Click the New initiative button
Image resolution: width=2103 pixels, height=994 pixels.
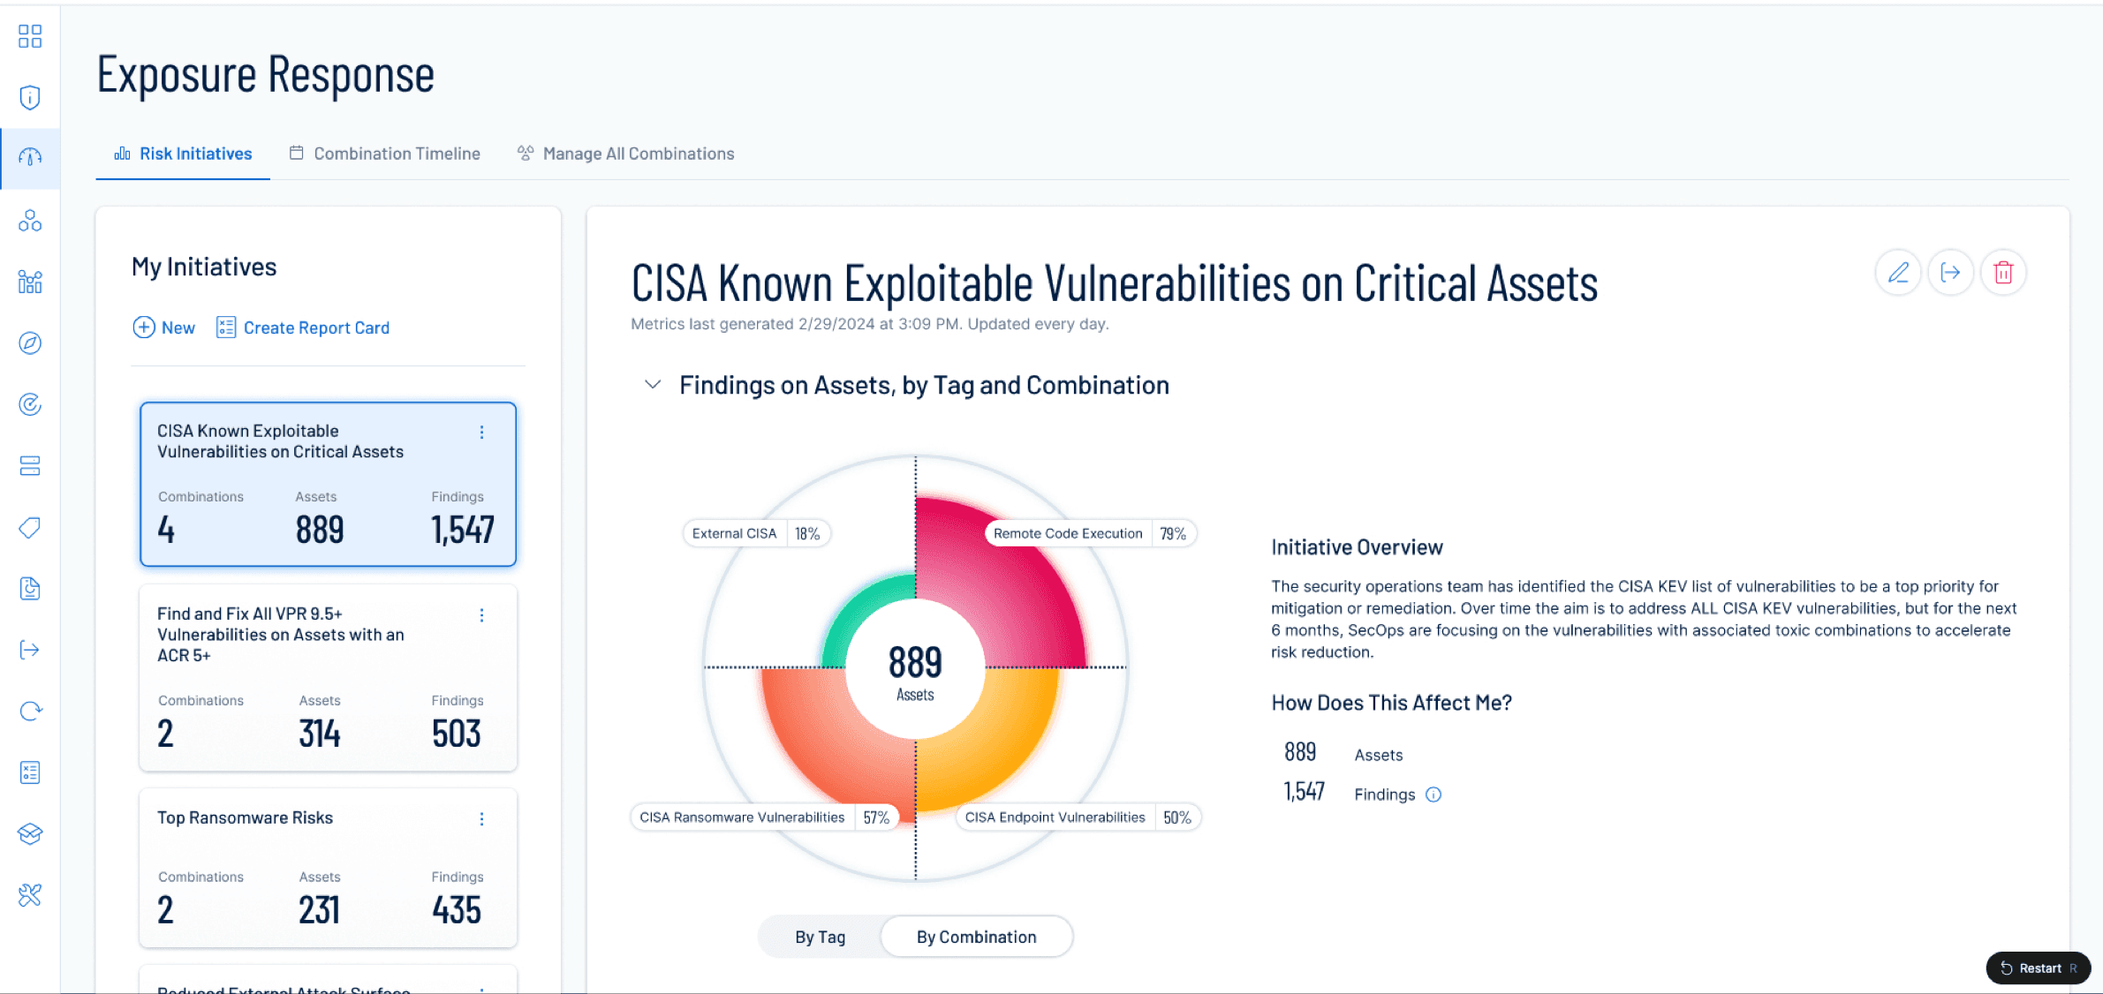pyautogui.click(x=163, y=328)
